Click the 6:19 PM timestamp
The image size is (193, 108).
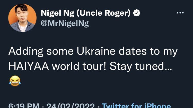click(24, 106)
